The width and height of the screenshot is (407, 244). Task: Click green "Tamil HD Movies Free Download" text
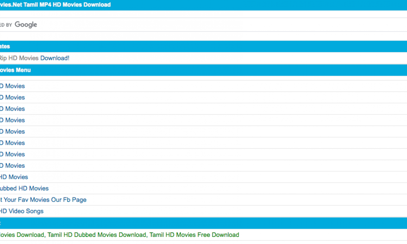point(194,235)
